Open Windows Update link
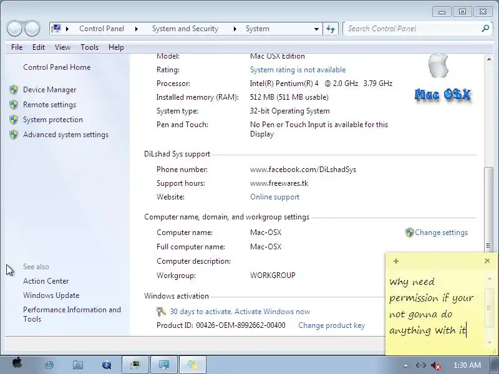499x374 pixels. click(x=51, y=295)
